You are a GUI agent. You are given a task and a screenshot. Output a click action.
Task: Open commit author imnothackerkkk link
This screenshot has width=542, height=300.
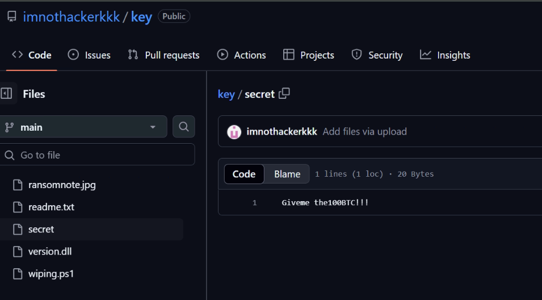[x=281, y=131]
